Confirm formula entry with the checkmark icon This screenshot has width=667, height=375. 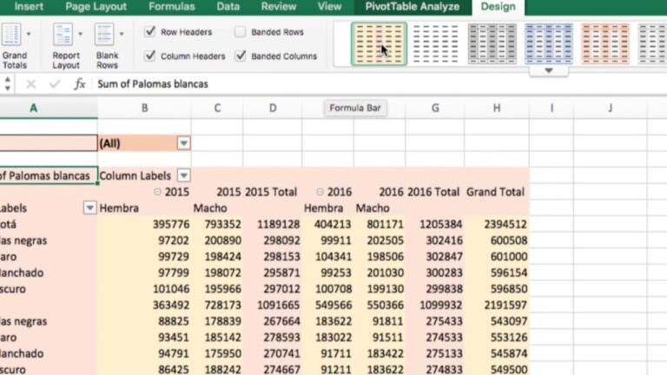coord(55,84)
